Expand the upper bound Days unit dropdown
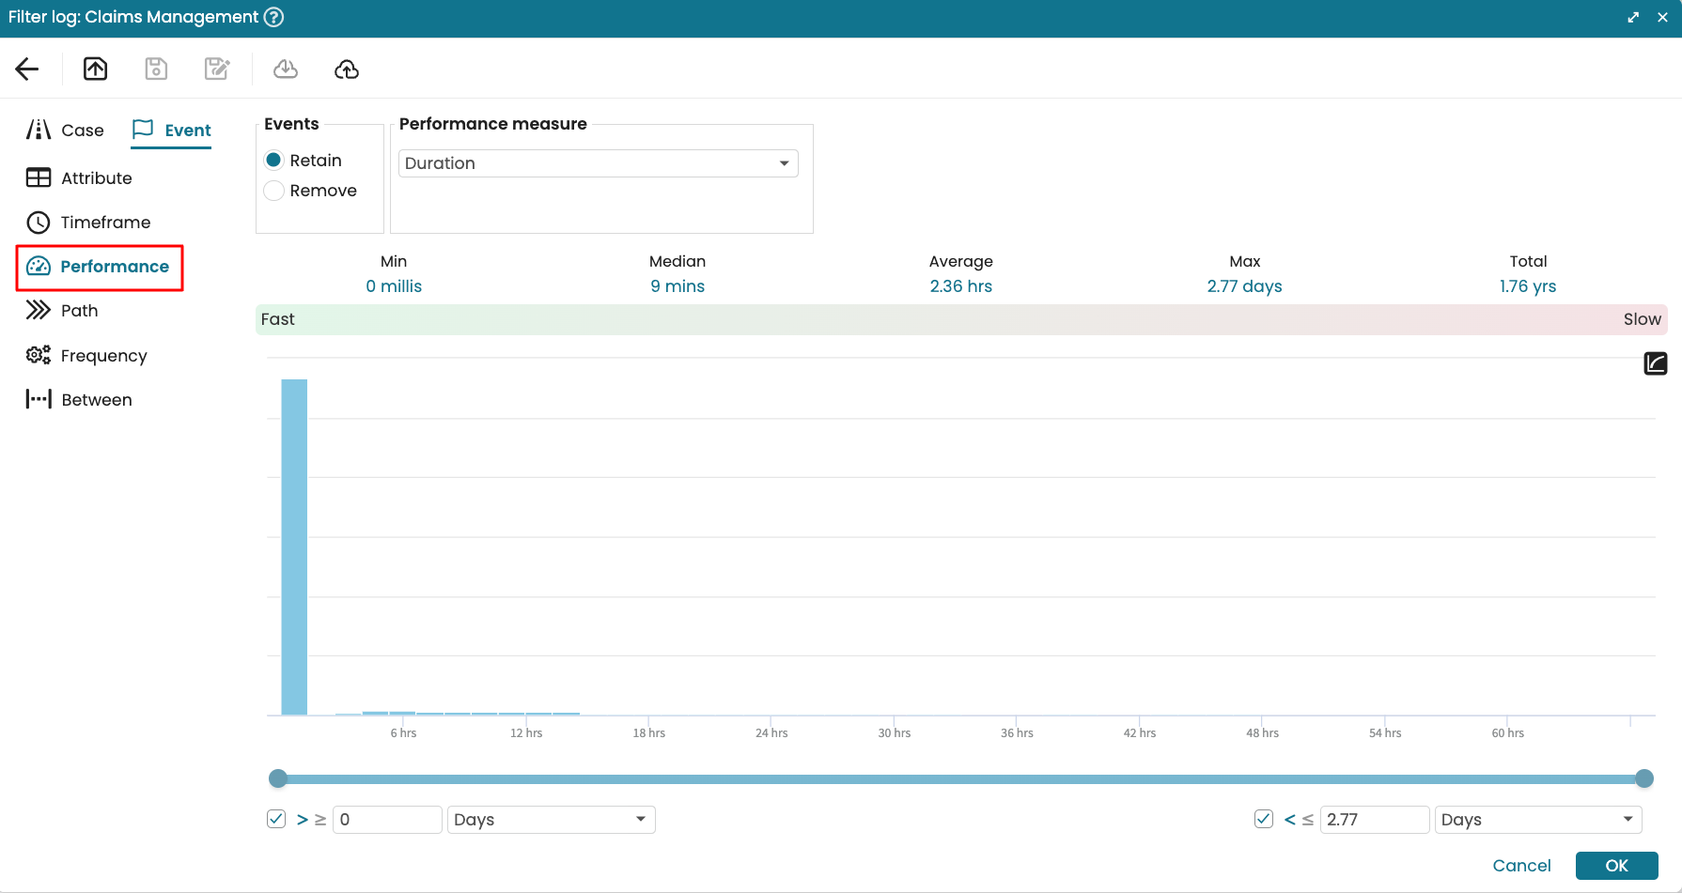This screenshot has height=893, width=1682. point(1537,820)
